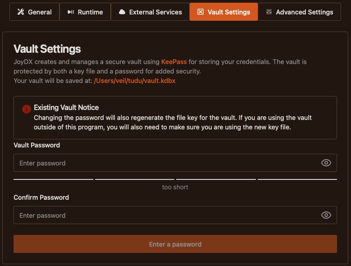Click the cloud icon on External Services
The image size is (351, 266).
[122, 12]
